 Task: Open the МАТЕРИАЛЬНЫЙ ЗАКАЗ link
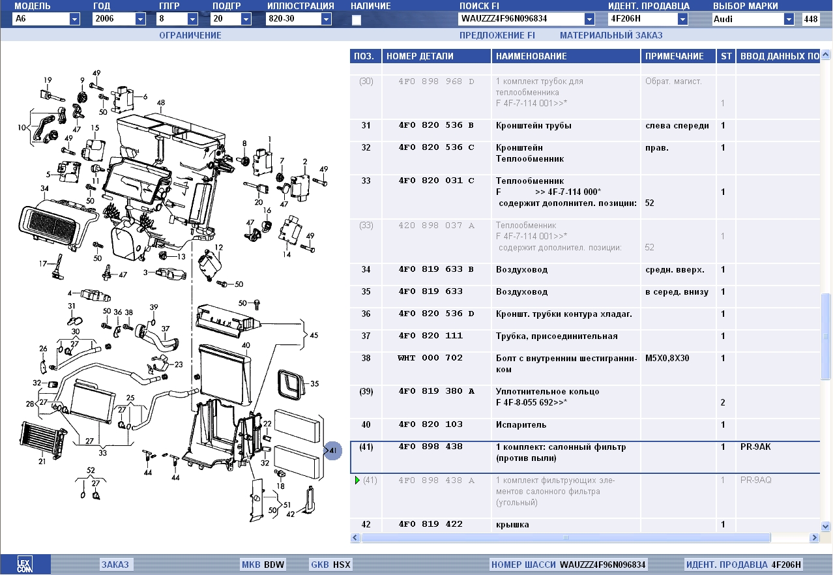click(611, 35)
